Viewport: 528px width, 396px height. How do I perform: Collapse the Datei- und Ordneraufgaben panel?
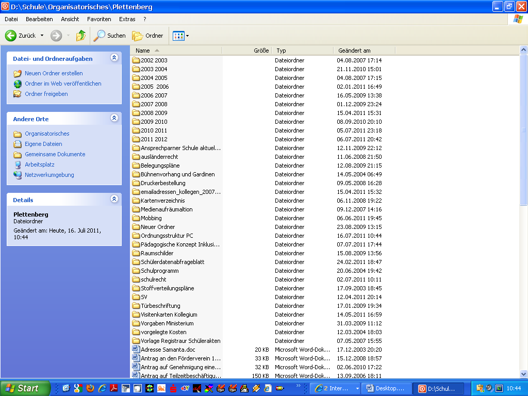(114, 58)
